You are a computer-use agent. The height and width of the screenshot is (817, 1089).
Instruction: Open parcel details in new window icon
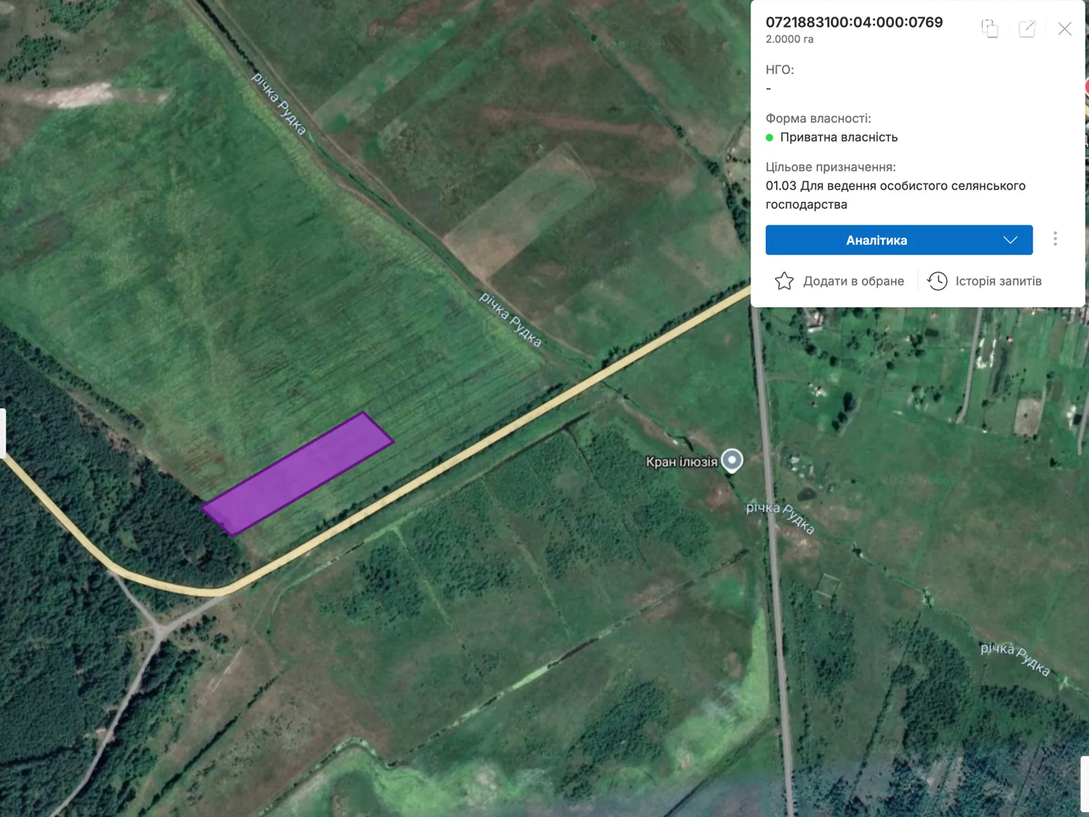coord(1026,29)
